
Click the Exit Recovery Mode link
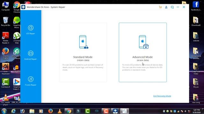[x=162, y=96]
